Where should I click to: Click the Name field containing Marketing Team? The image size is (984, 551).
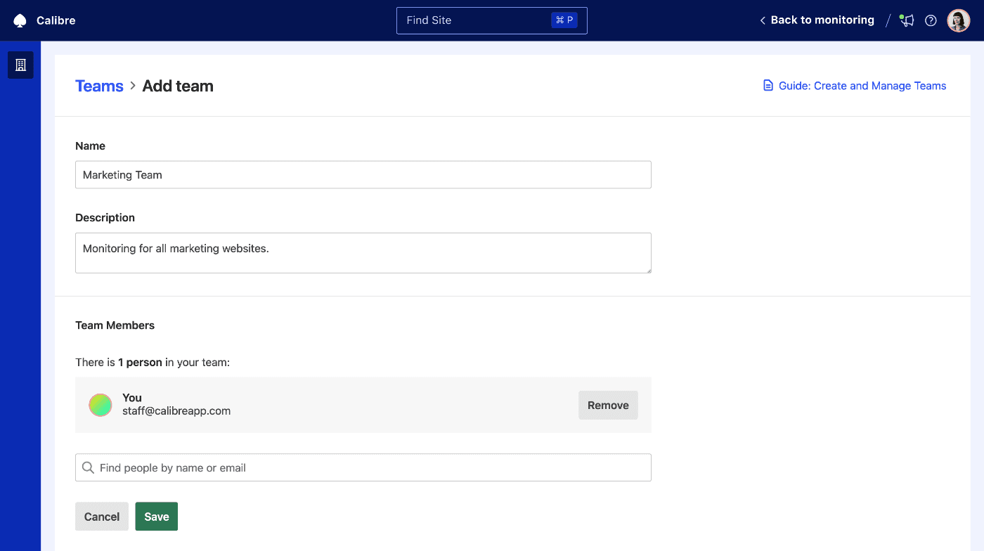(363, 174)
